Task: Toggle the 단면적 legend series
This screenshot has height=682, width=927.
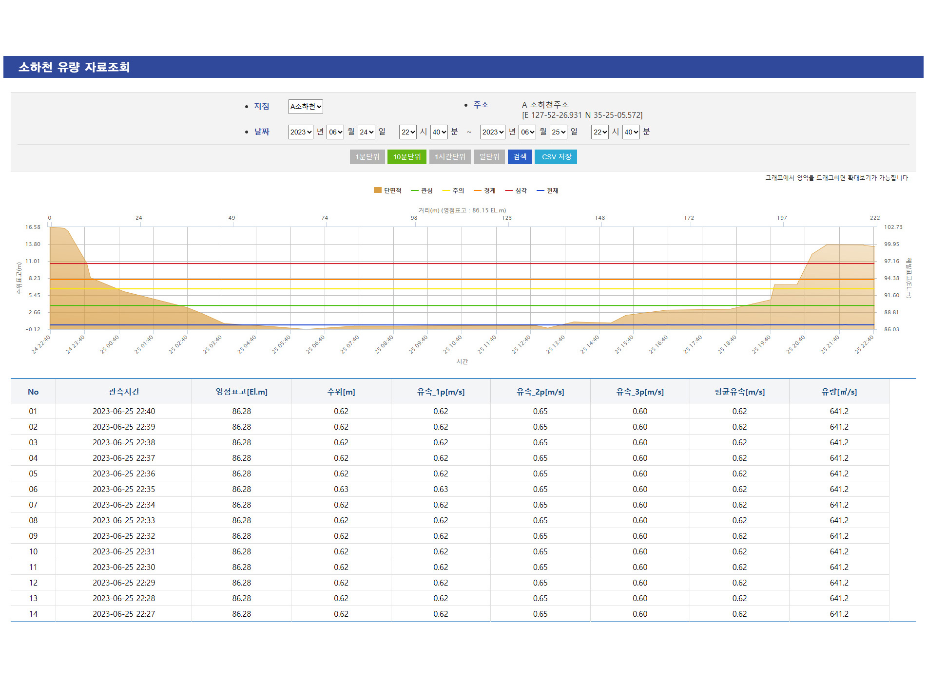Action: [x=387, y=190]
